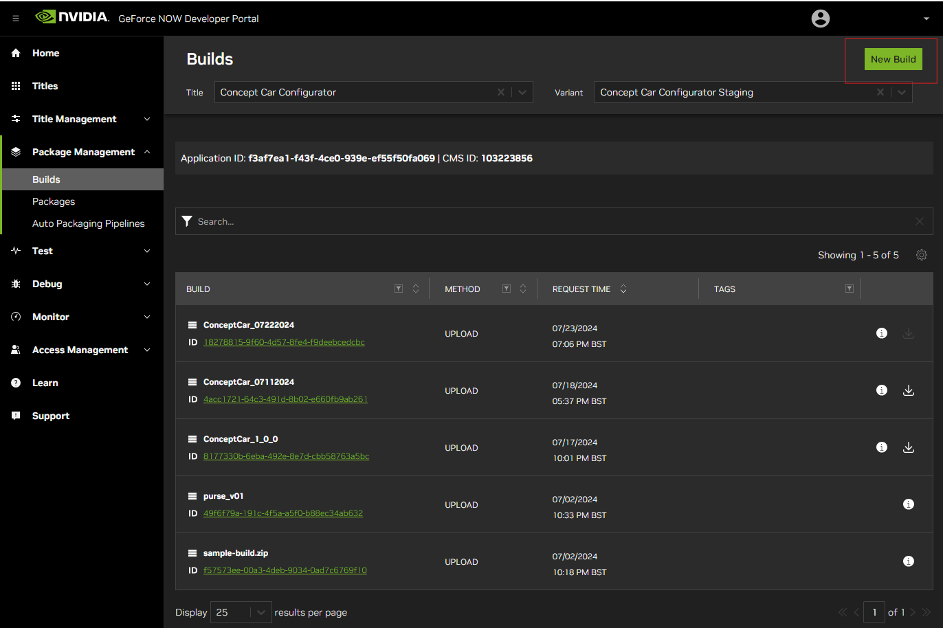Viewport: 943px width, 628px height.
Task: Download ConceptCar_1_0_0 build
Action: [909, 447]
